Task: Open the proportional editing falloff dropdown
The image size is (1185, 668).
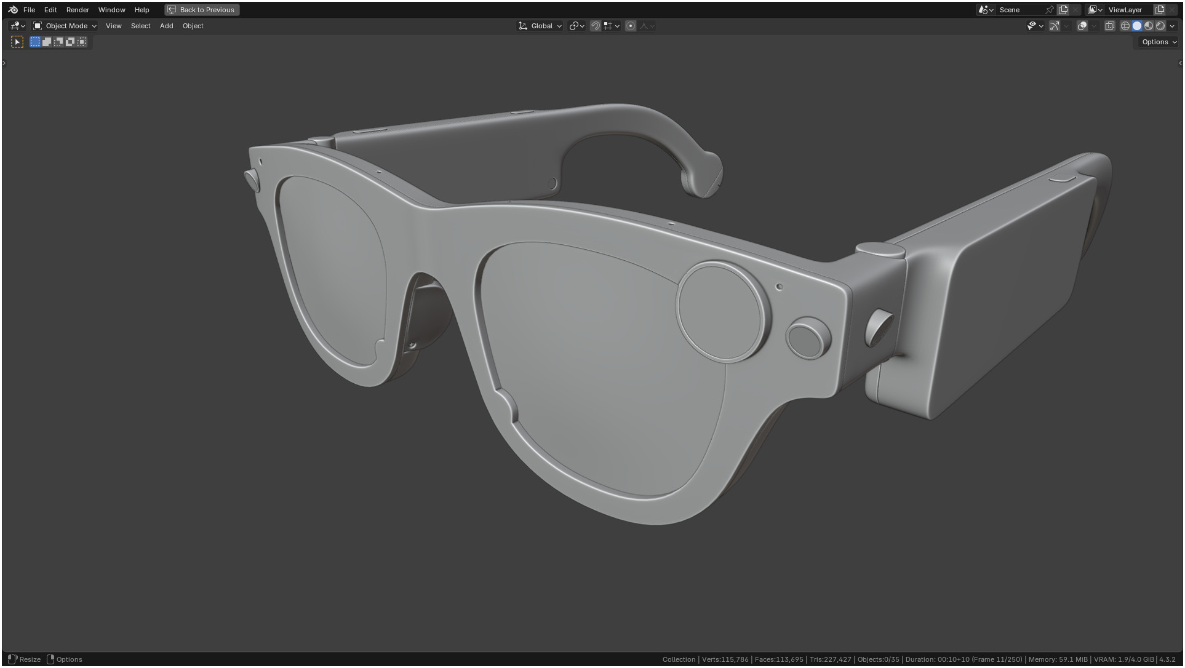Action: (x=647, y=26)
